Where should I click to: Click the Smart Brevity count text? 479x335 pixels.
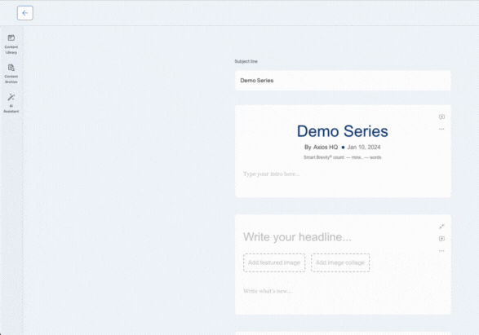[343, 157]
